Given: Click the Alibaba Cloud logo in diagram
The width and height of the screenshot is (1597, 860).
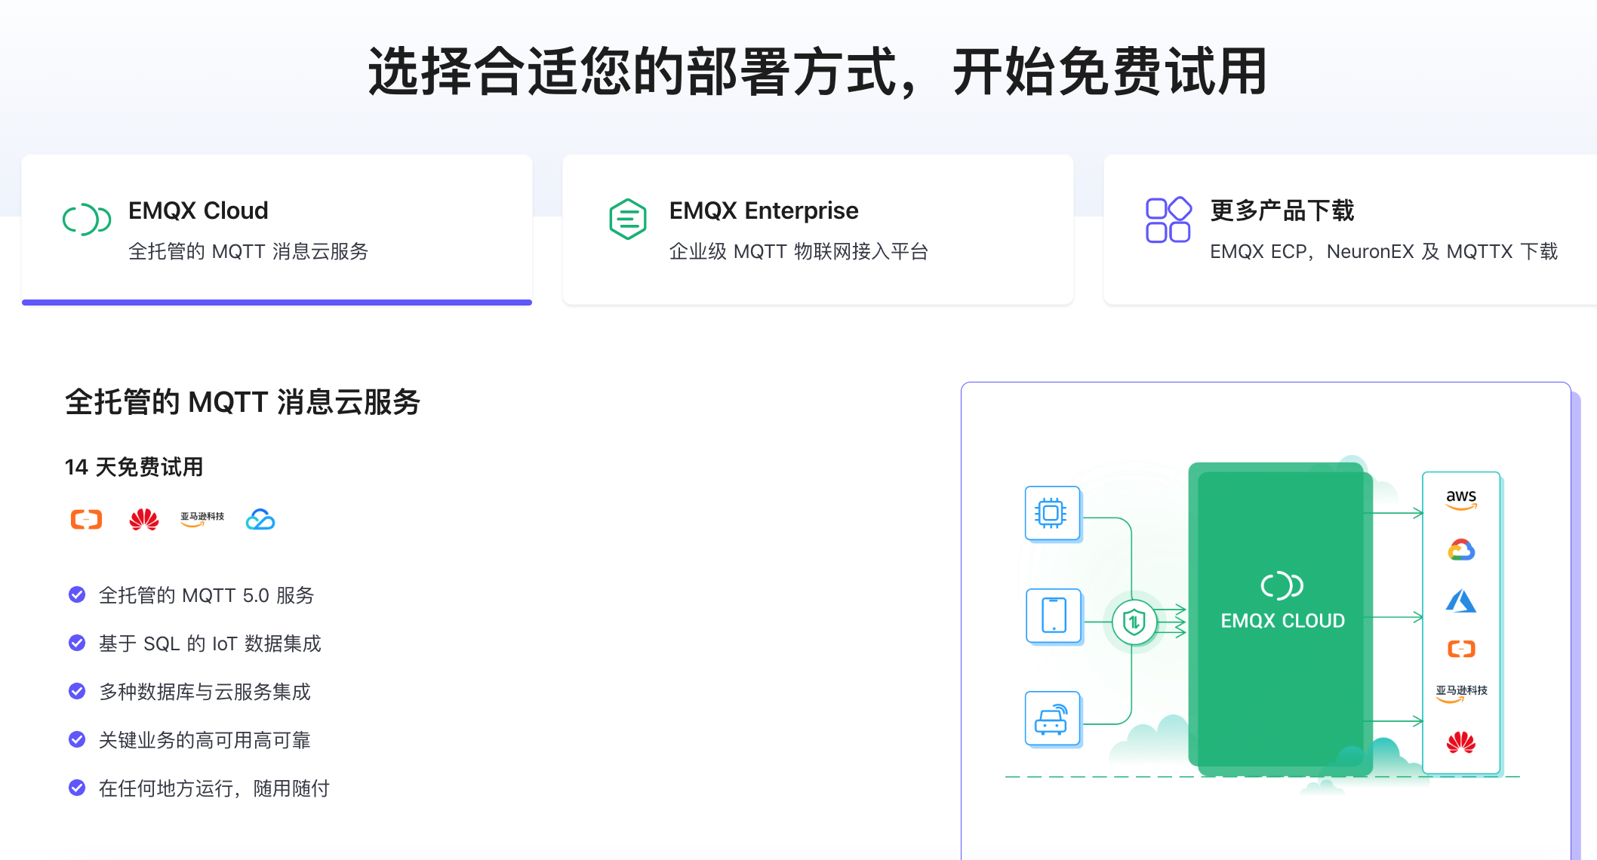Looking at the screenshot, I should pos(1461,649).
